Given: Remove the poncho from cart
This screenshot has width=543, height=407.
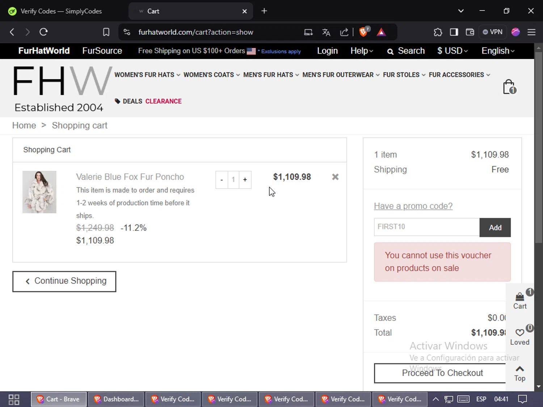Looking at the screenshot, I should point(335,177).
